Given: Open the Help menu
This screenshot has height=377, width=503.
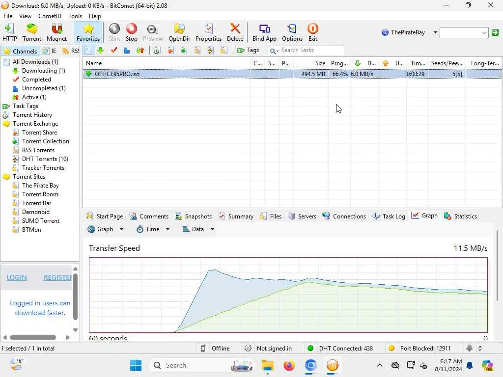Looking at the screenshot, I should tap(95, 16).
